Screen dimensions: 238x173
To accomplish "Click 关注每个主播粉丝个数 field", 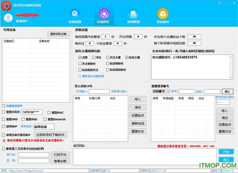I will click(194, 37).
